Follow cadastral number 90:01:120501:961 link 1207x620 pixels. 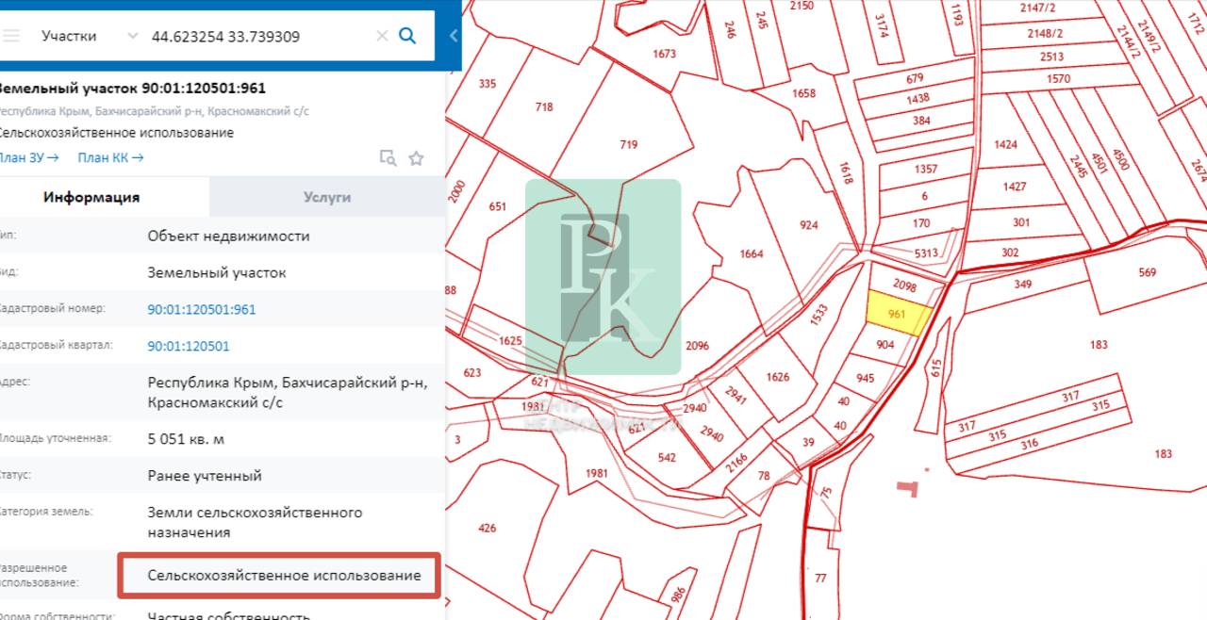(x=202, y=309)
